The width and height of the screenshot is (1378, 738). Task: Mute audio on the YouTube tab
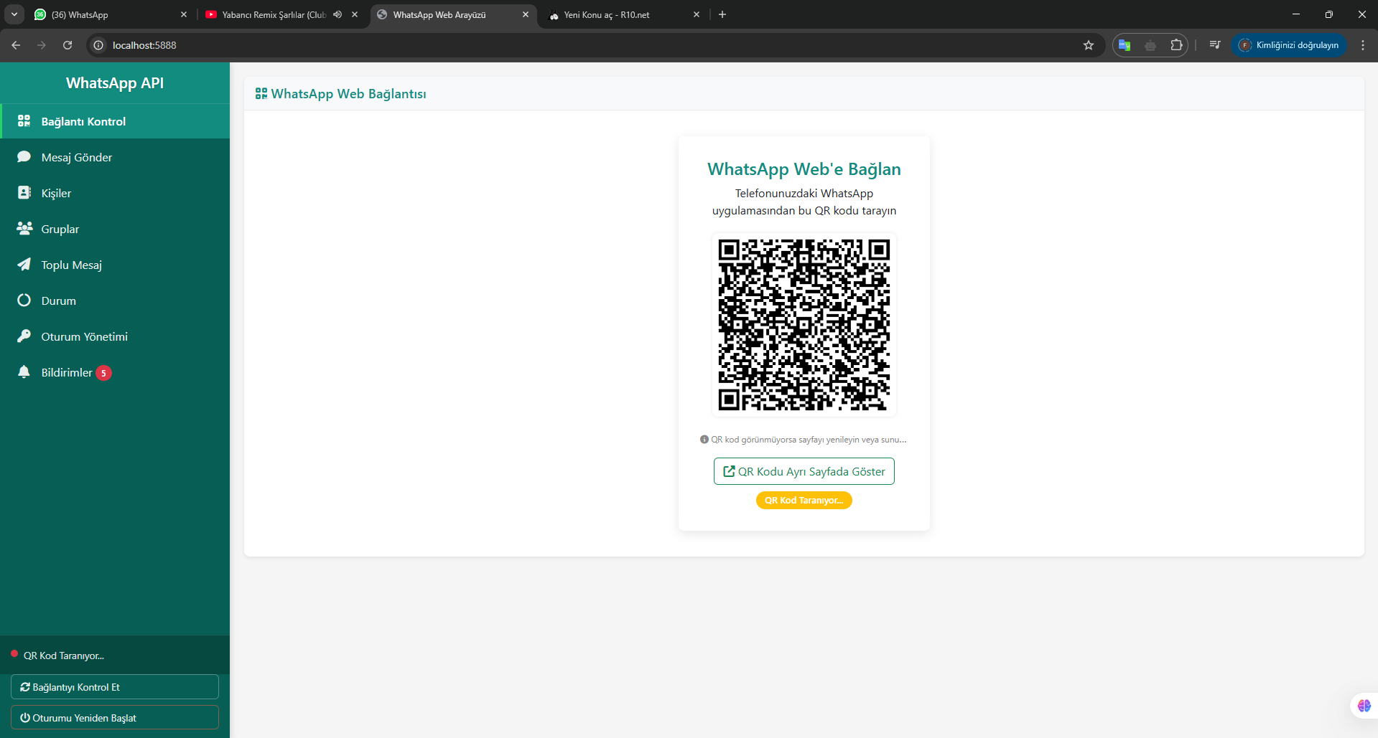point(337,14)
